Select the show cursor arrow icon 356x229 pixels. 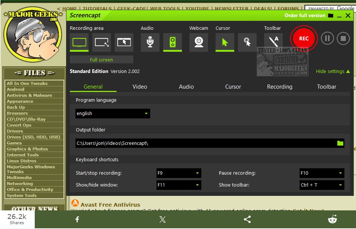(x=225, y=42)
